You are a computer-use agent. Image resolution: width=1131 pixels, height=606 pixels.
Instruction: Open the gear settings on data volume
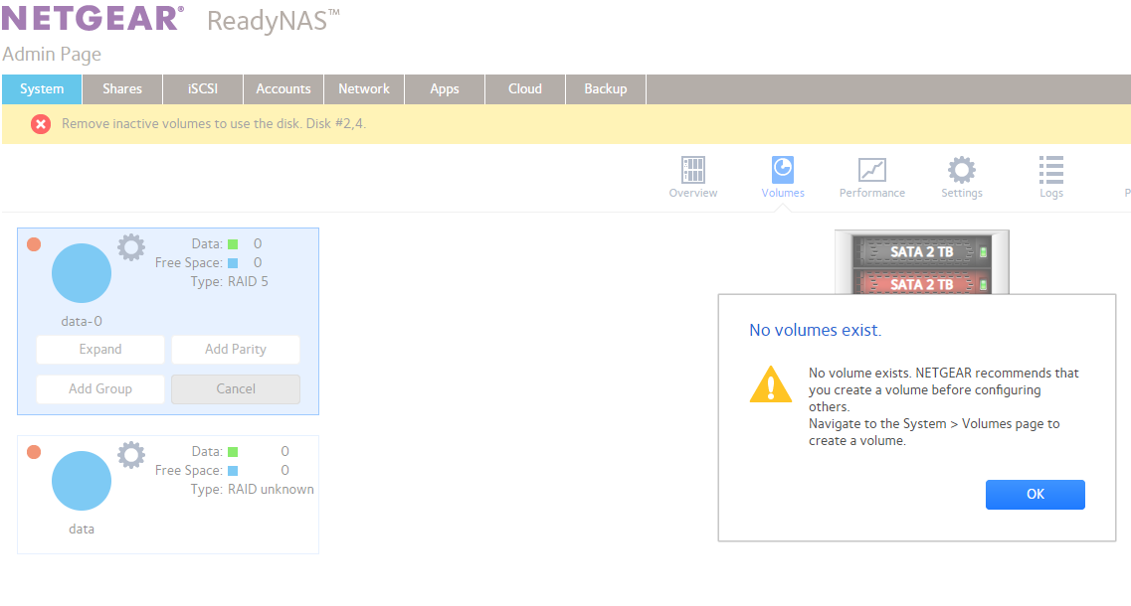coord(130,456)
